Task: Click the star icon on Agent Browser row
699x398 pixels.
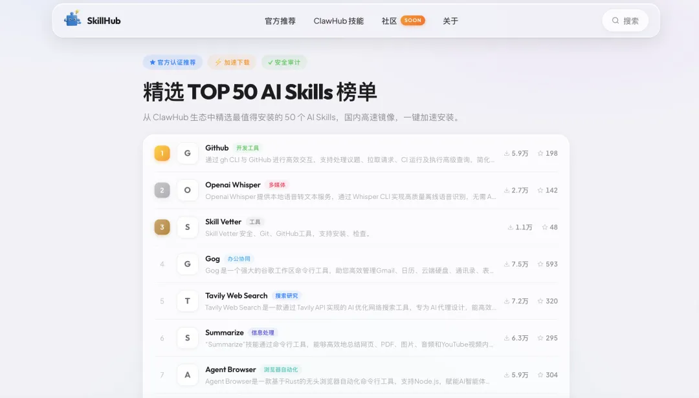Action: coord(540,375)
